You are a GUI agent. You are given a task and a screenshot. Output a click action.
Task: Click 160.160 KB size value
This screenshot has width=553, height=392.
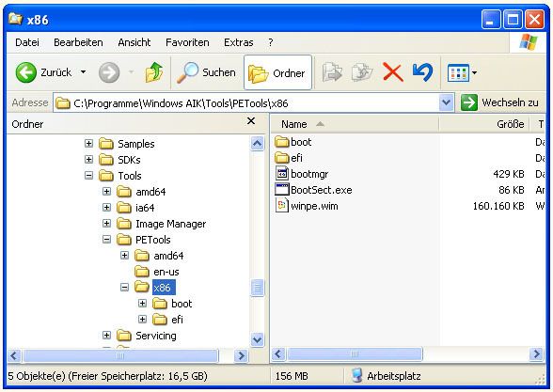click(x=498, y=206)
